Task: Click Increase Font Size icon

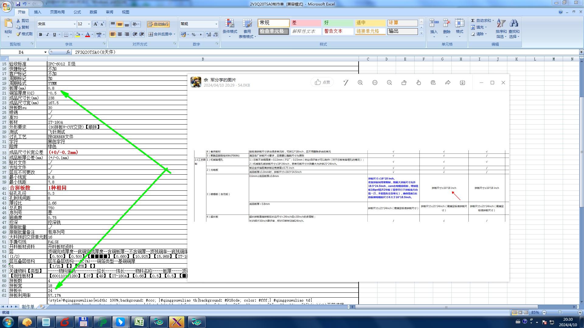Action: tap(96, 24)
